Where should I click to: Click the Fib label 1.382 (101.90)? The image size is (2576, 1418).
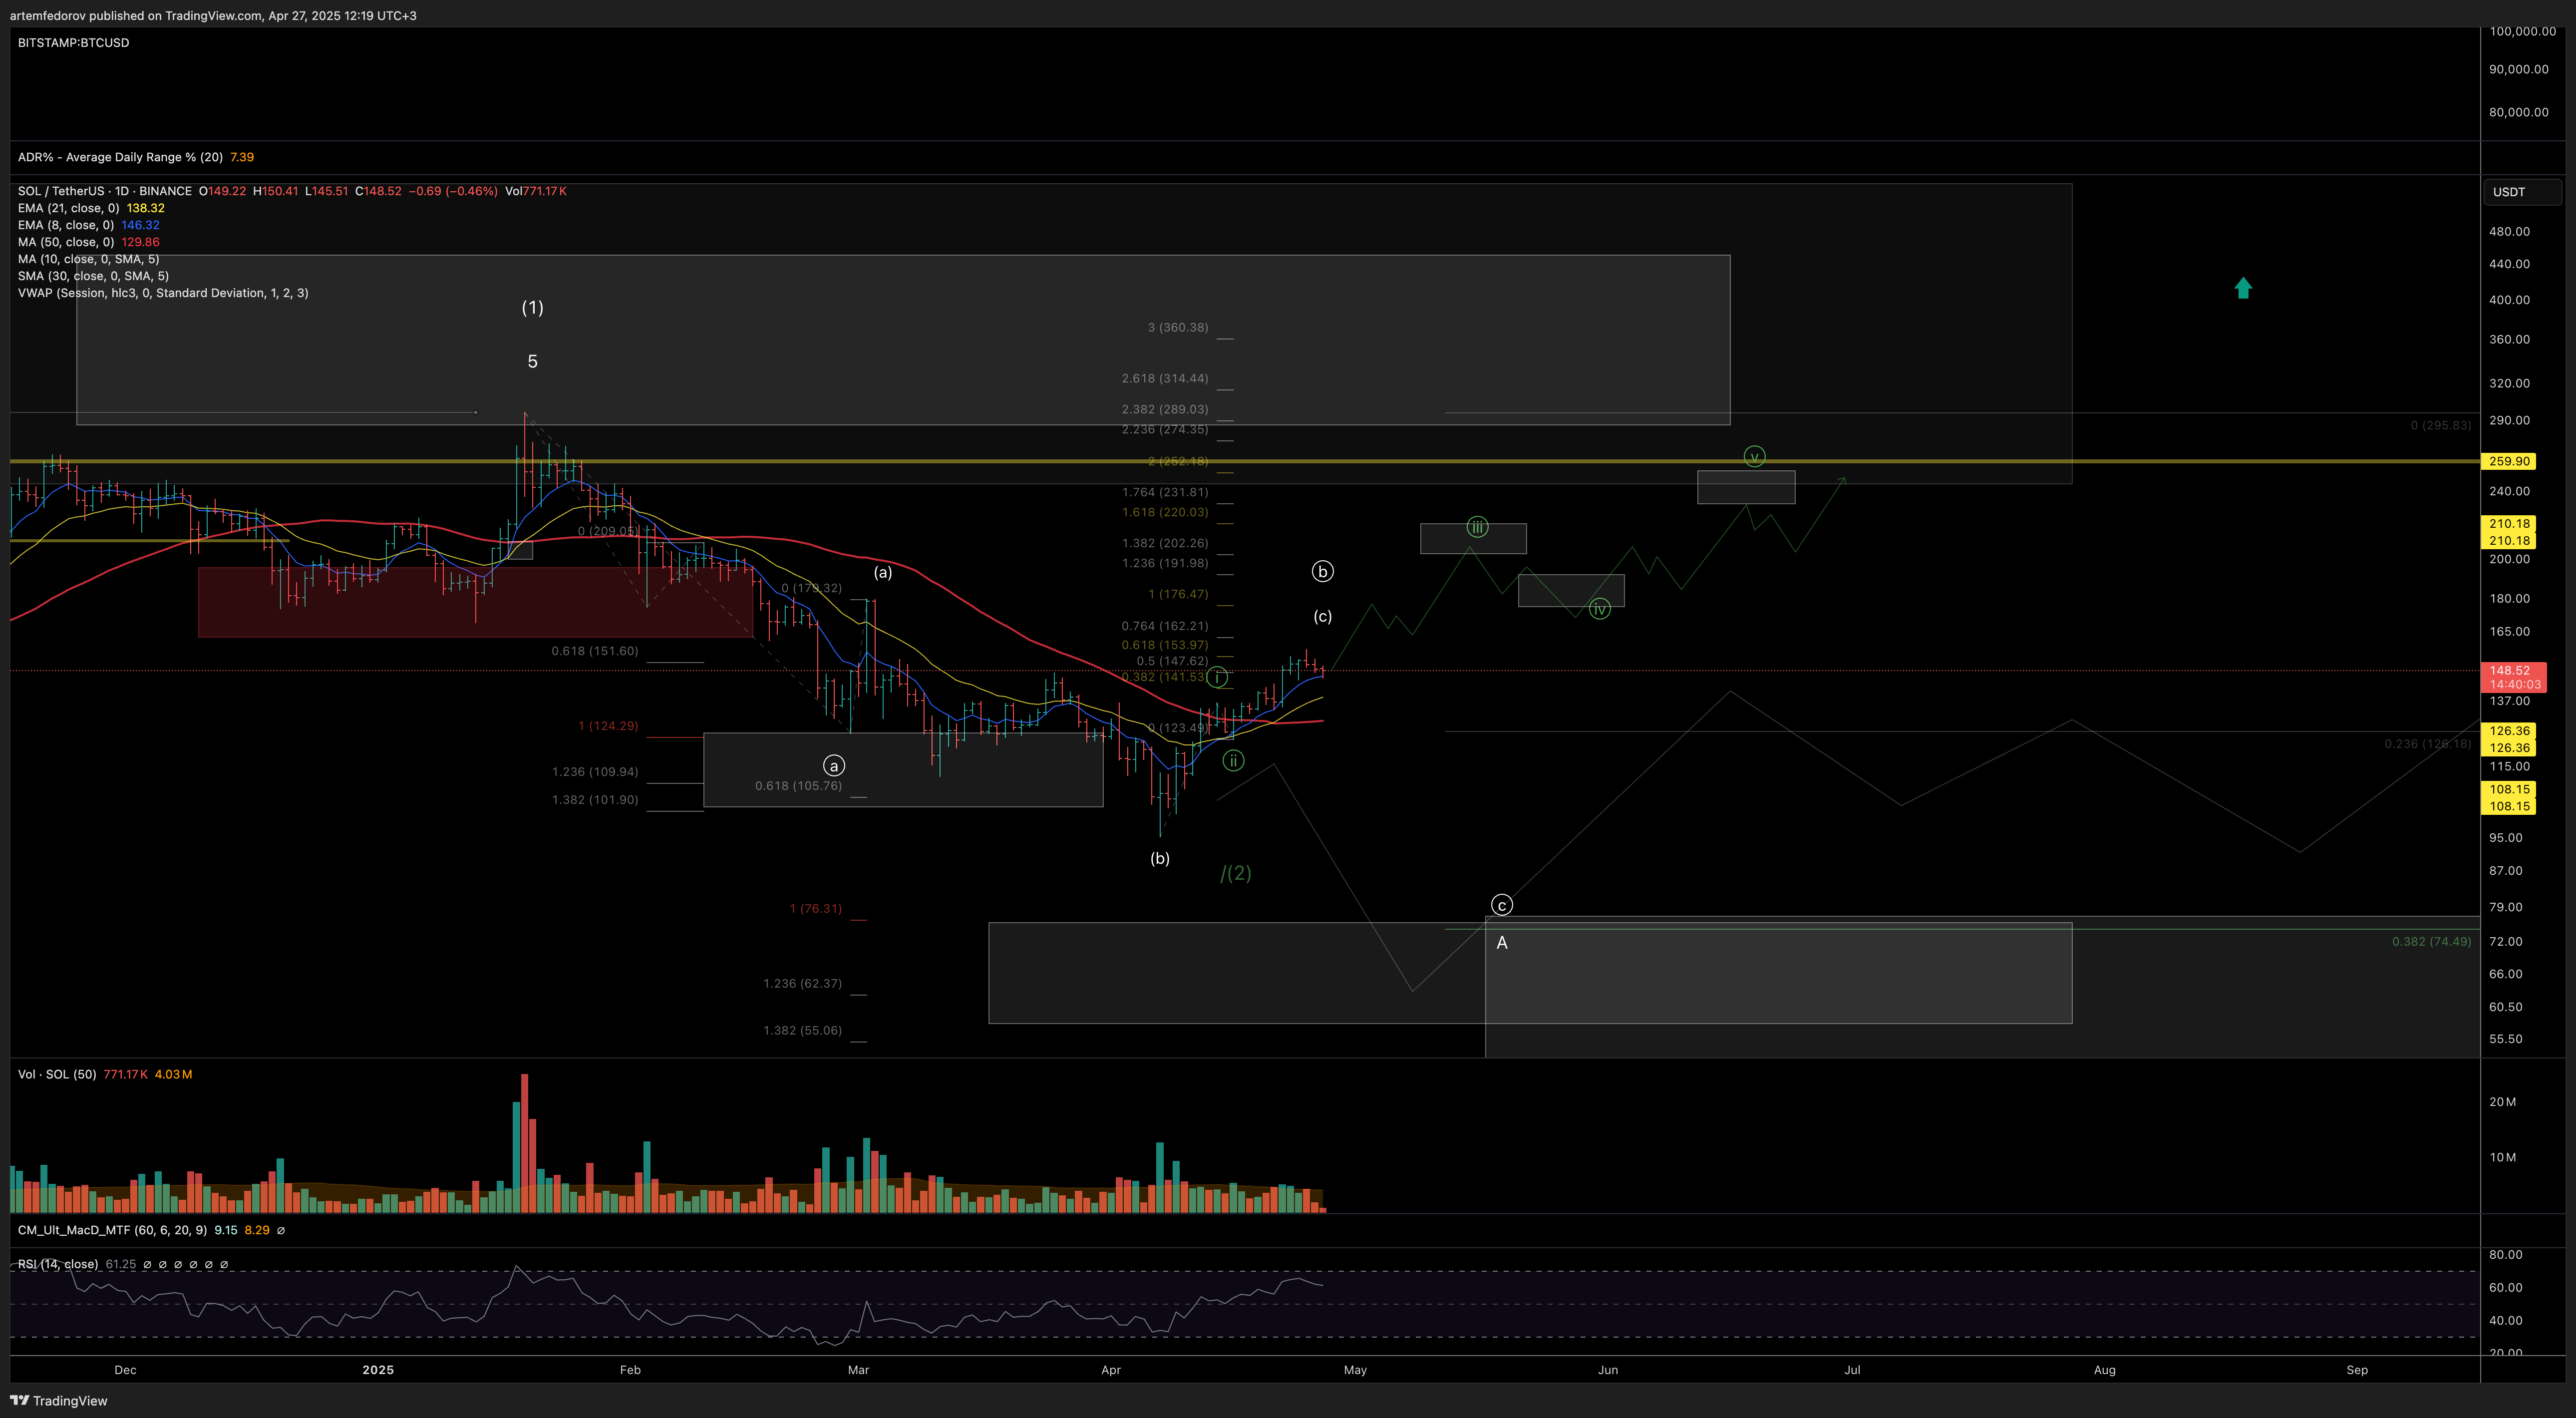click(595, 800)
